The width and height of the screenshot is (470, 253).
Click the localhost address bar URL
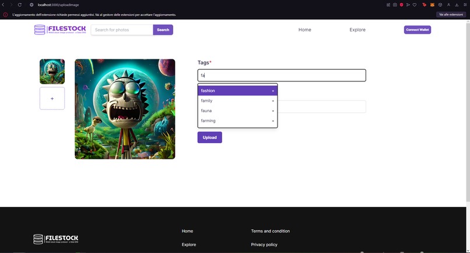(58, 5)
